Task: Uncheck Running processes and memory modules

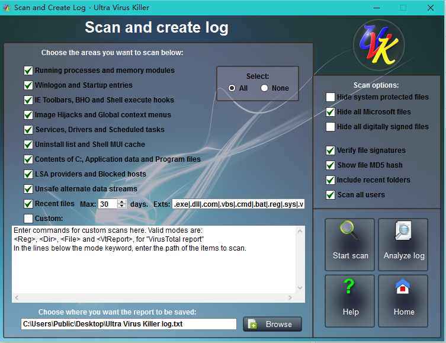Action: (28, 70)
